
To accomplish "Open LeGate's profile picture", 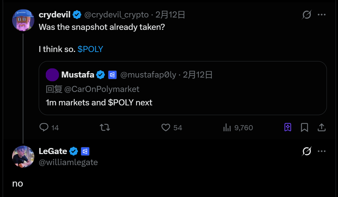I will click(x=23, y=156).
